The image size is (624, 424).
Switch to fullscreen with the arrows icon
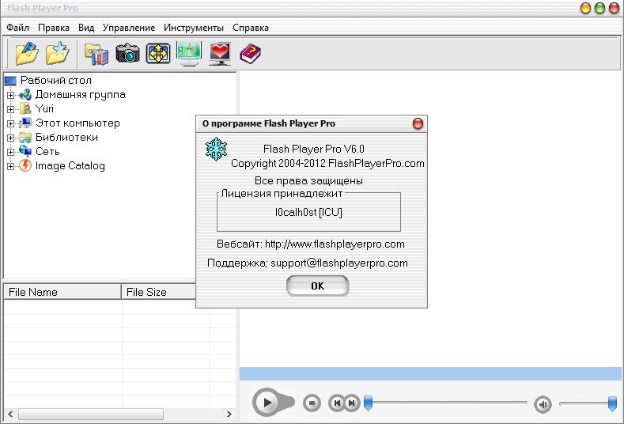pos(158,53)
